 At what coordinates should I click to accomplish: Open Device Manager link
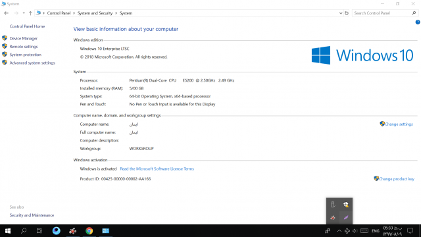[24, 38]
